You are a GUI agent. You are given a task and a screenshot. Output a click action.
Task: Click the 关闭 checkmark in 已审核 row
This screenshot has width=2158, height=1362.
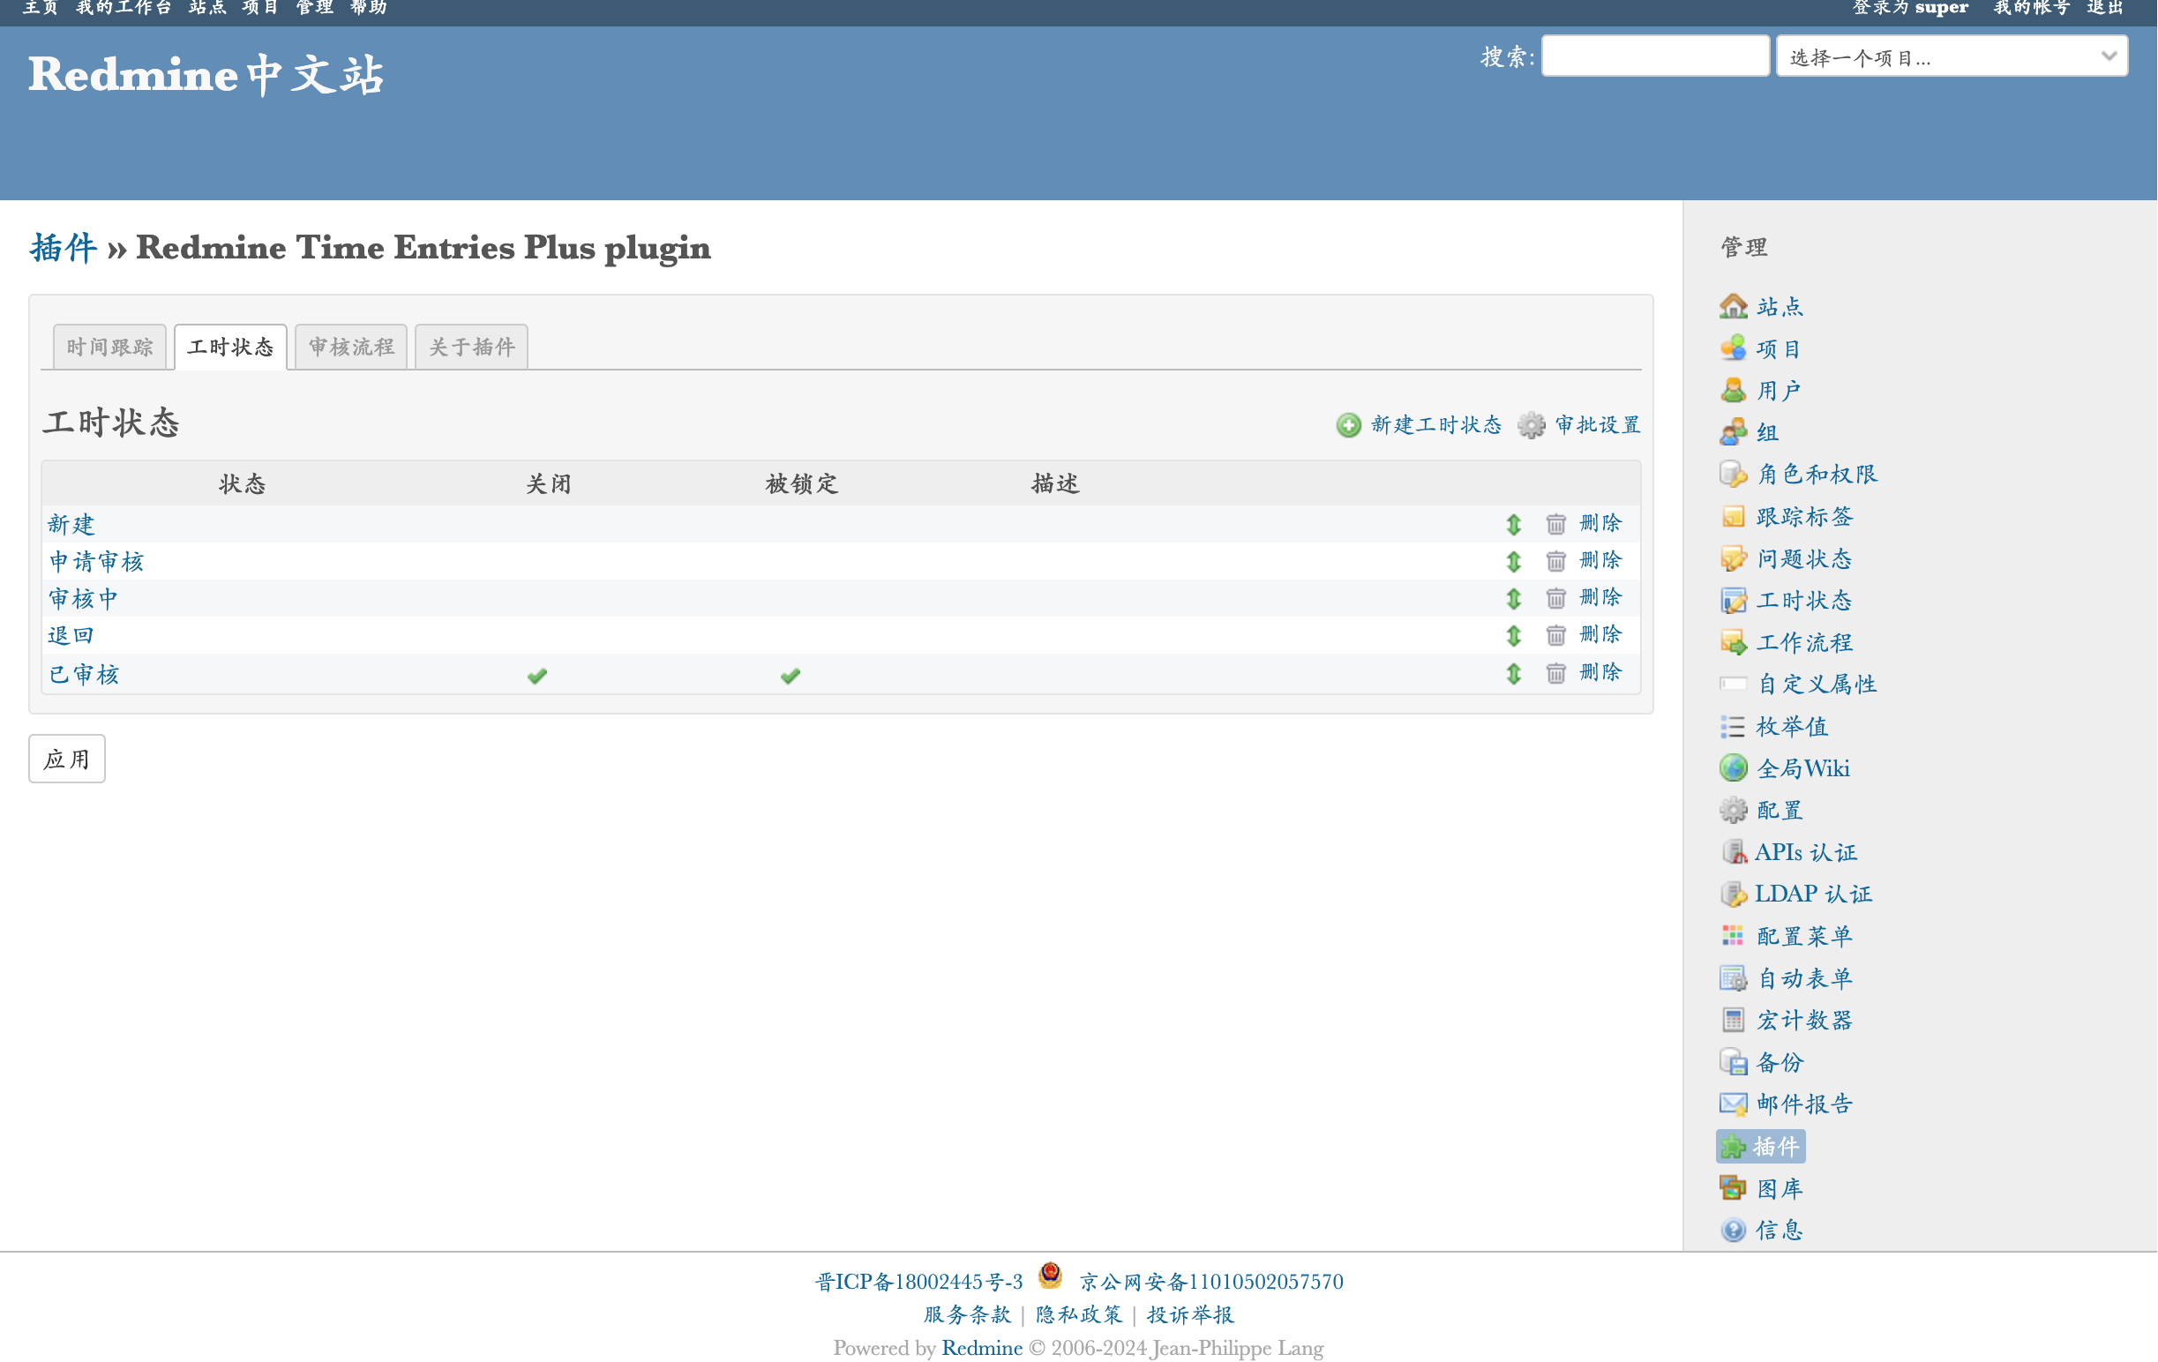tap(536, 676)
